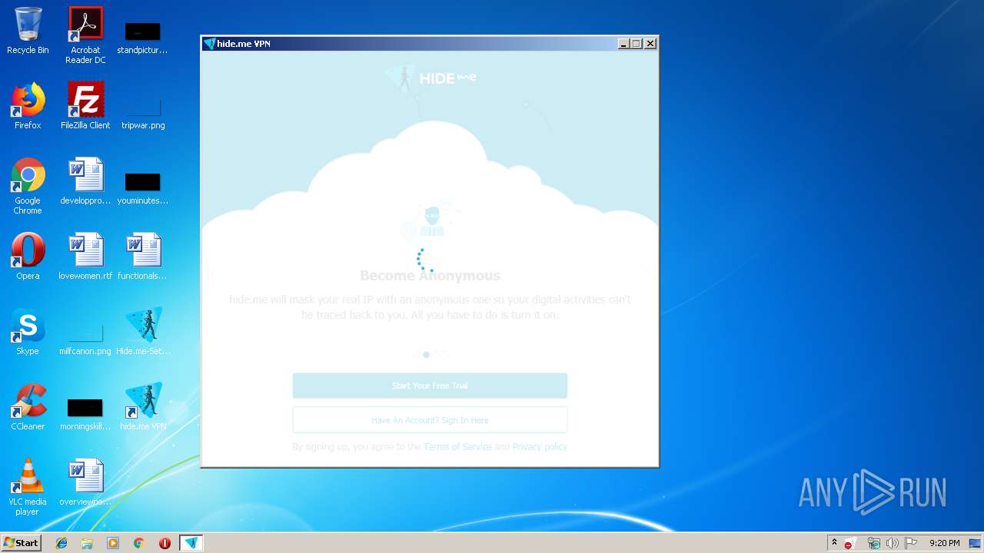This screenshot has width=984, height=553.
Task: Open Internet Explorer from the taskbar
Action: point(61,543)
